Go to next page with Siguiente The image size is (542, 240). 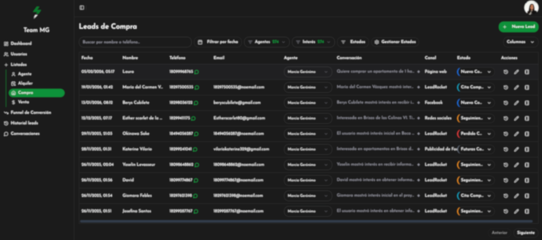(525, 233)
